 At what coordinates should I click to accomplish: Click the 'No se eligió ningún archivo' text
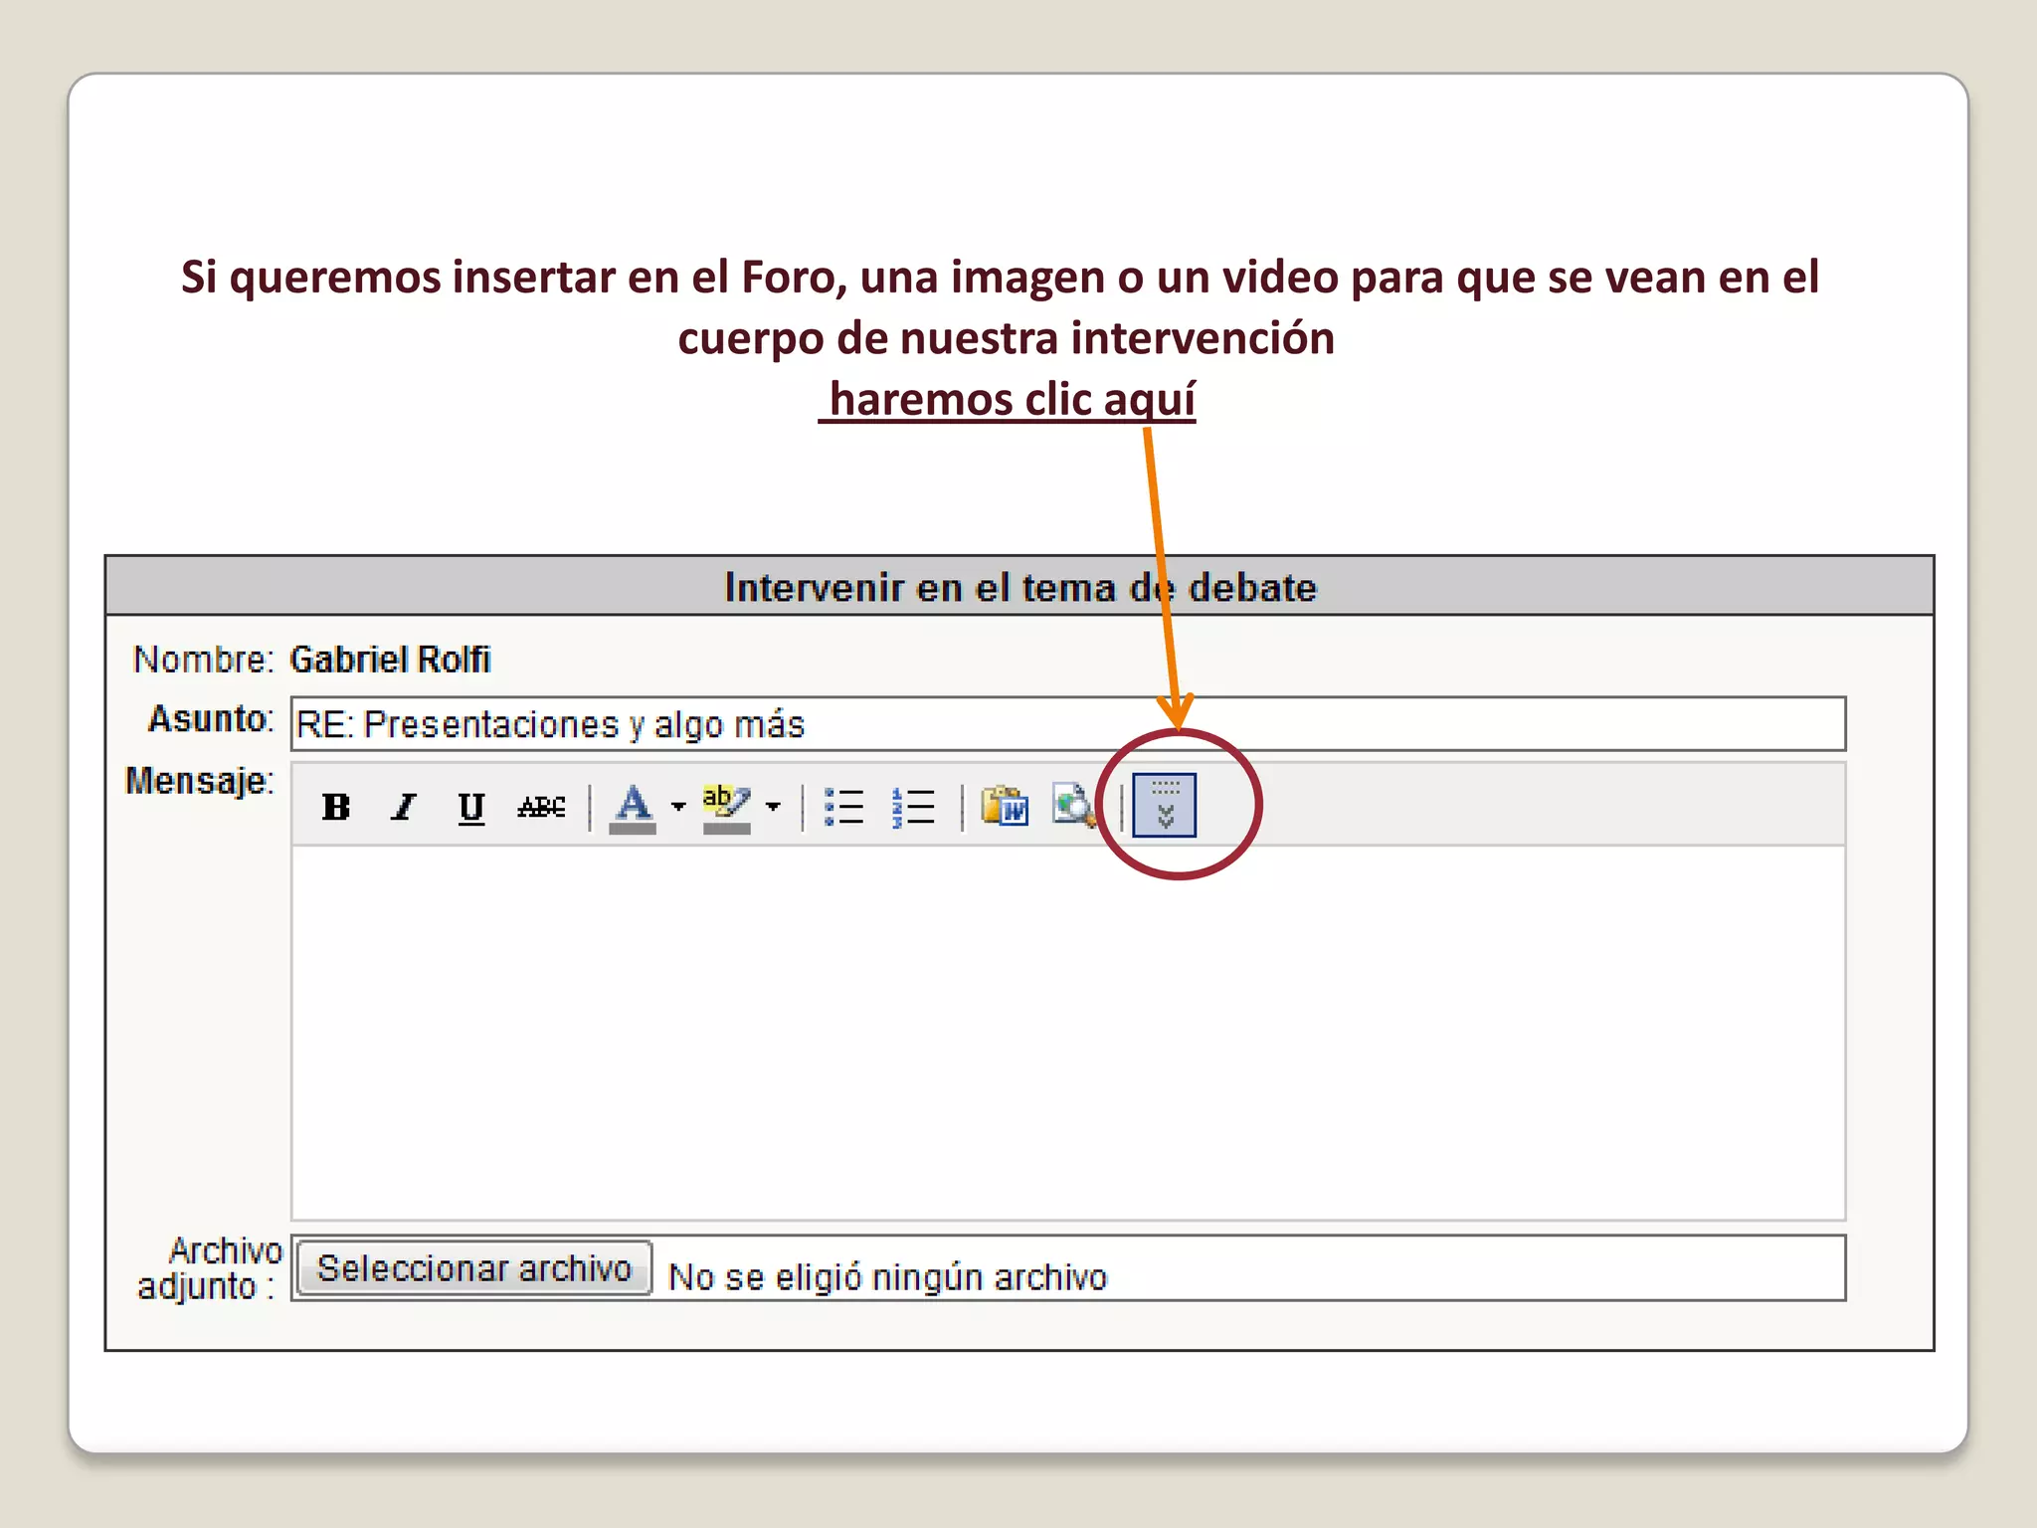click(887, 1276)
